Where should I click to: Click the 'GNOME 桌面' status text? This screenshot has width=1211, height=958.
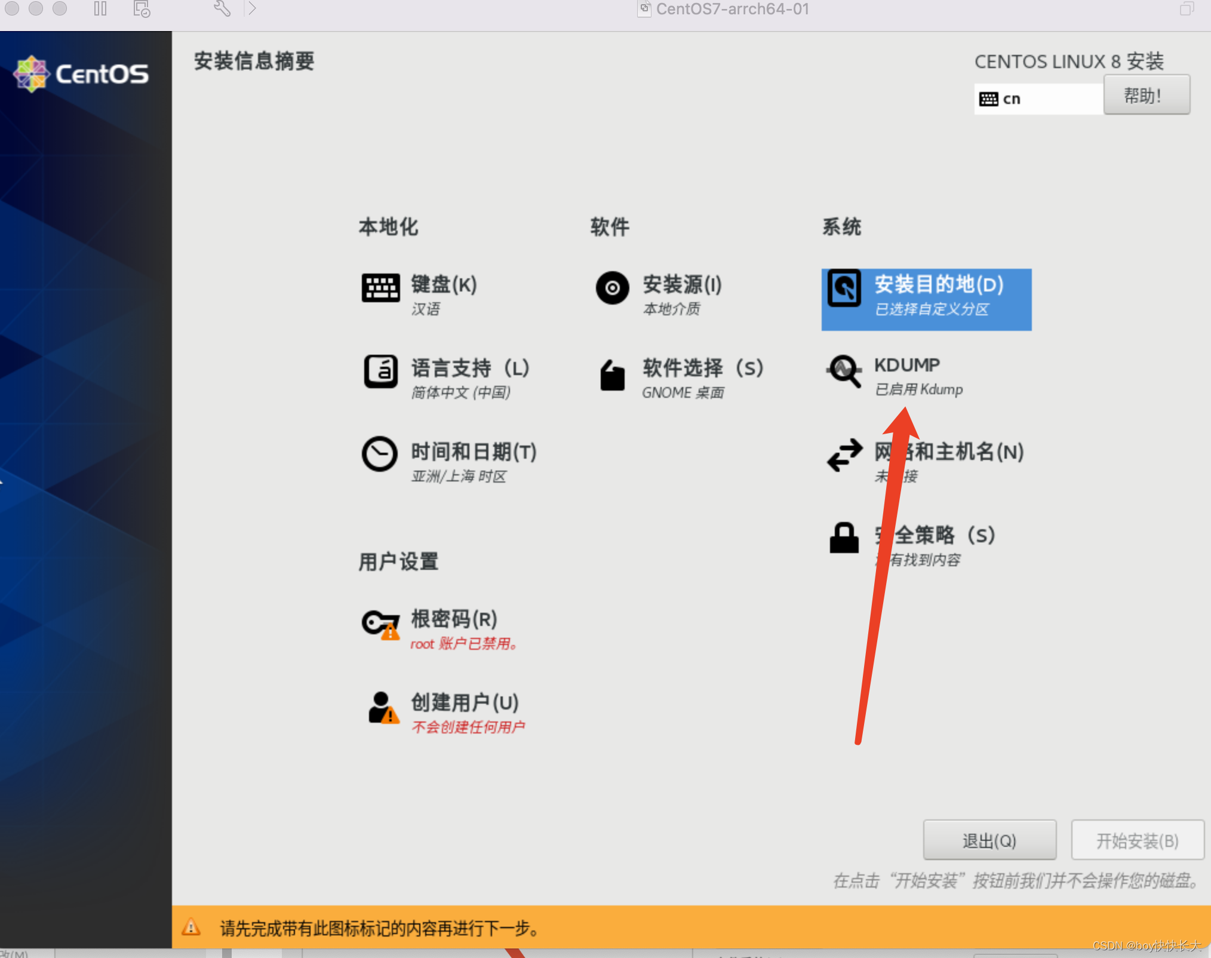point(683,392)
